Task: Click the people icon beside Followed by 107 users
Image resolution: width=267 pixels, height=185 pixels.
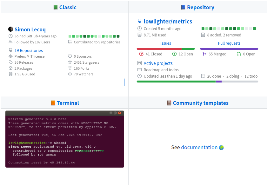Action: pos(10,42)
